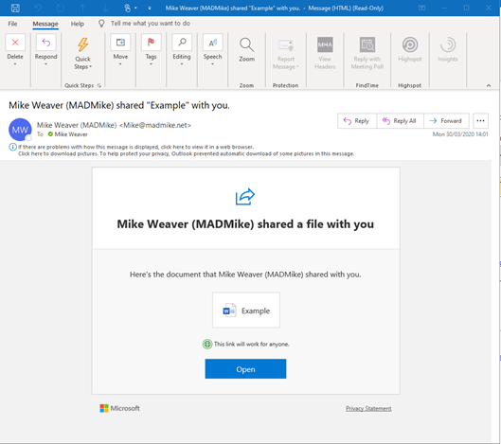
Task: Click recipient Mike Weaver
Action: click(71, 134)
